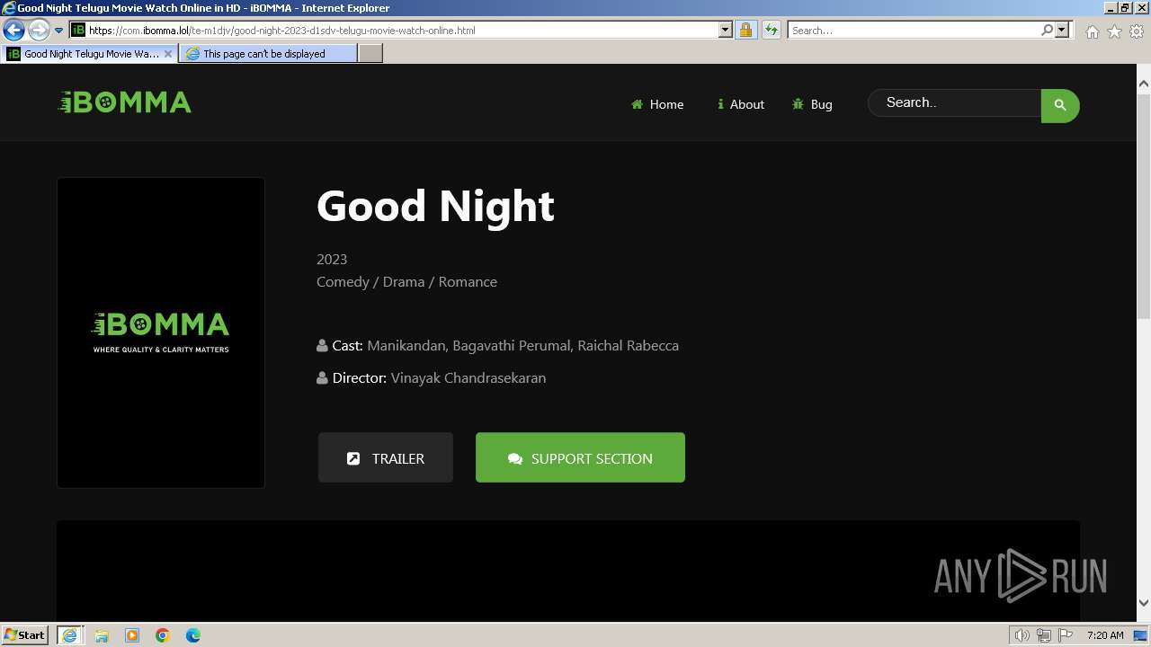1151x647 pixels.
Task: Click the page scrollbar down arrow
Action: pyautogui.click(x=1144, y=603)
